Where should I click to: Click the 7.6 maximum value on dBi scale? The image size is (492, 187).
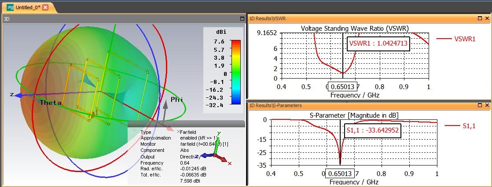(220, 42)
